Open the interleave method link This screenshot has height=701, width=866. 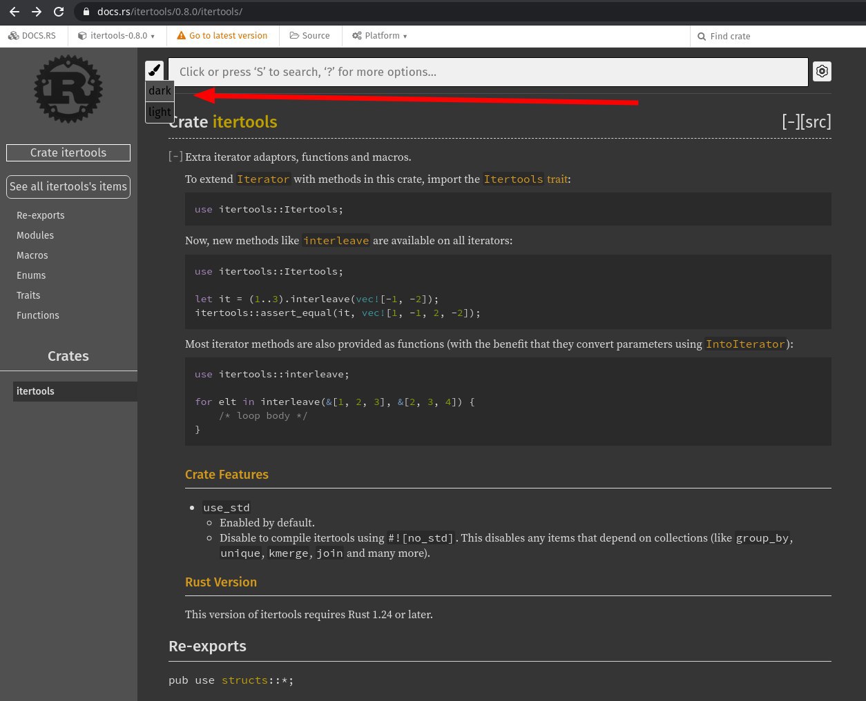[336, 241]
